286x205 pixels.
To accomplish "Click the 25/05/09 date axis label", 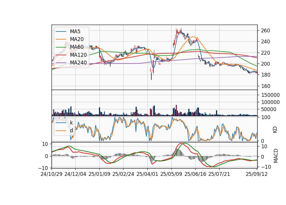I will pyautogui.click(x=171, y=174).
